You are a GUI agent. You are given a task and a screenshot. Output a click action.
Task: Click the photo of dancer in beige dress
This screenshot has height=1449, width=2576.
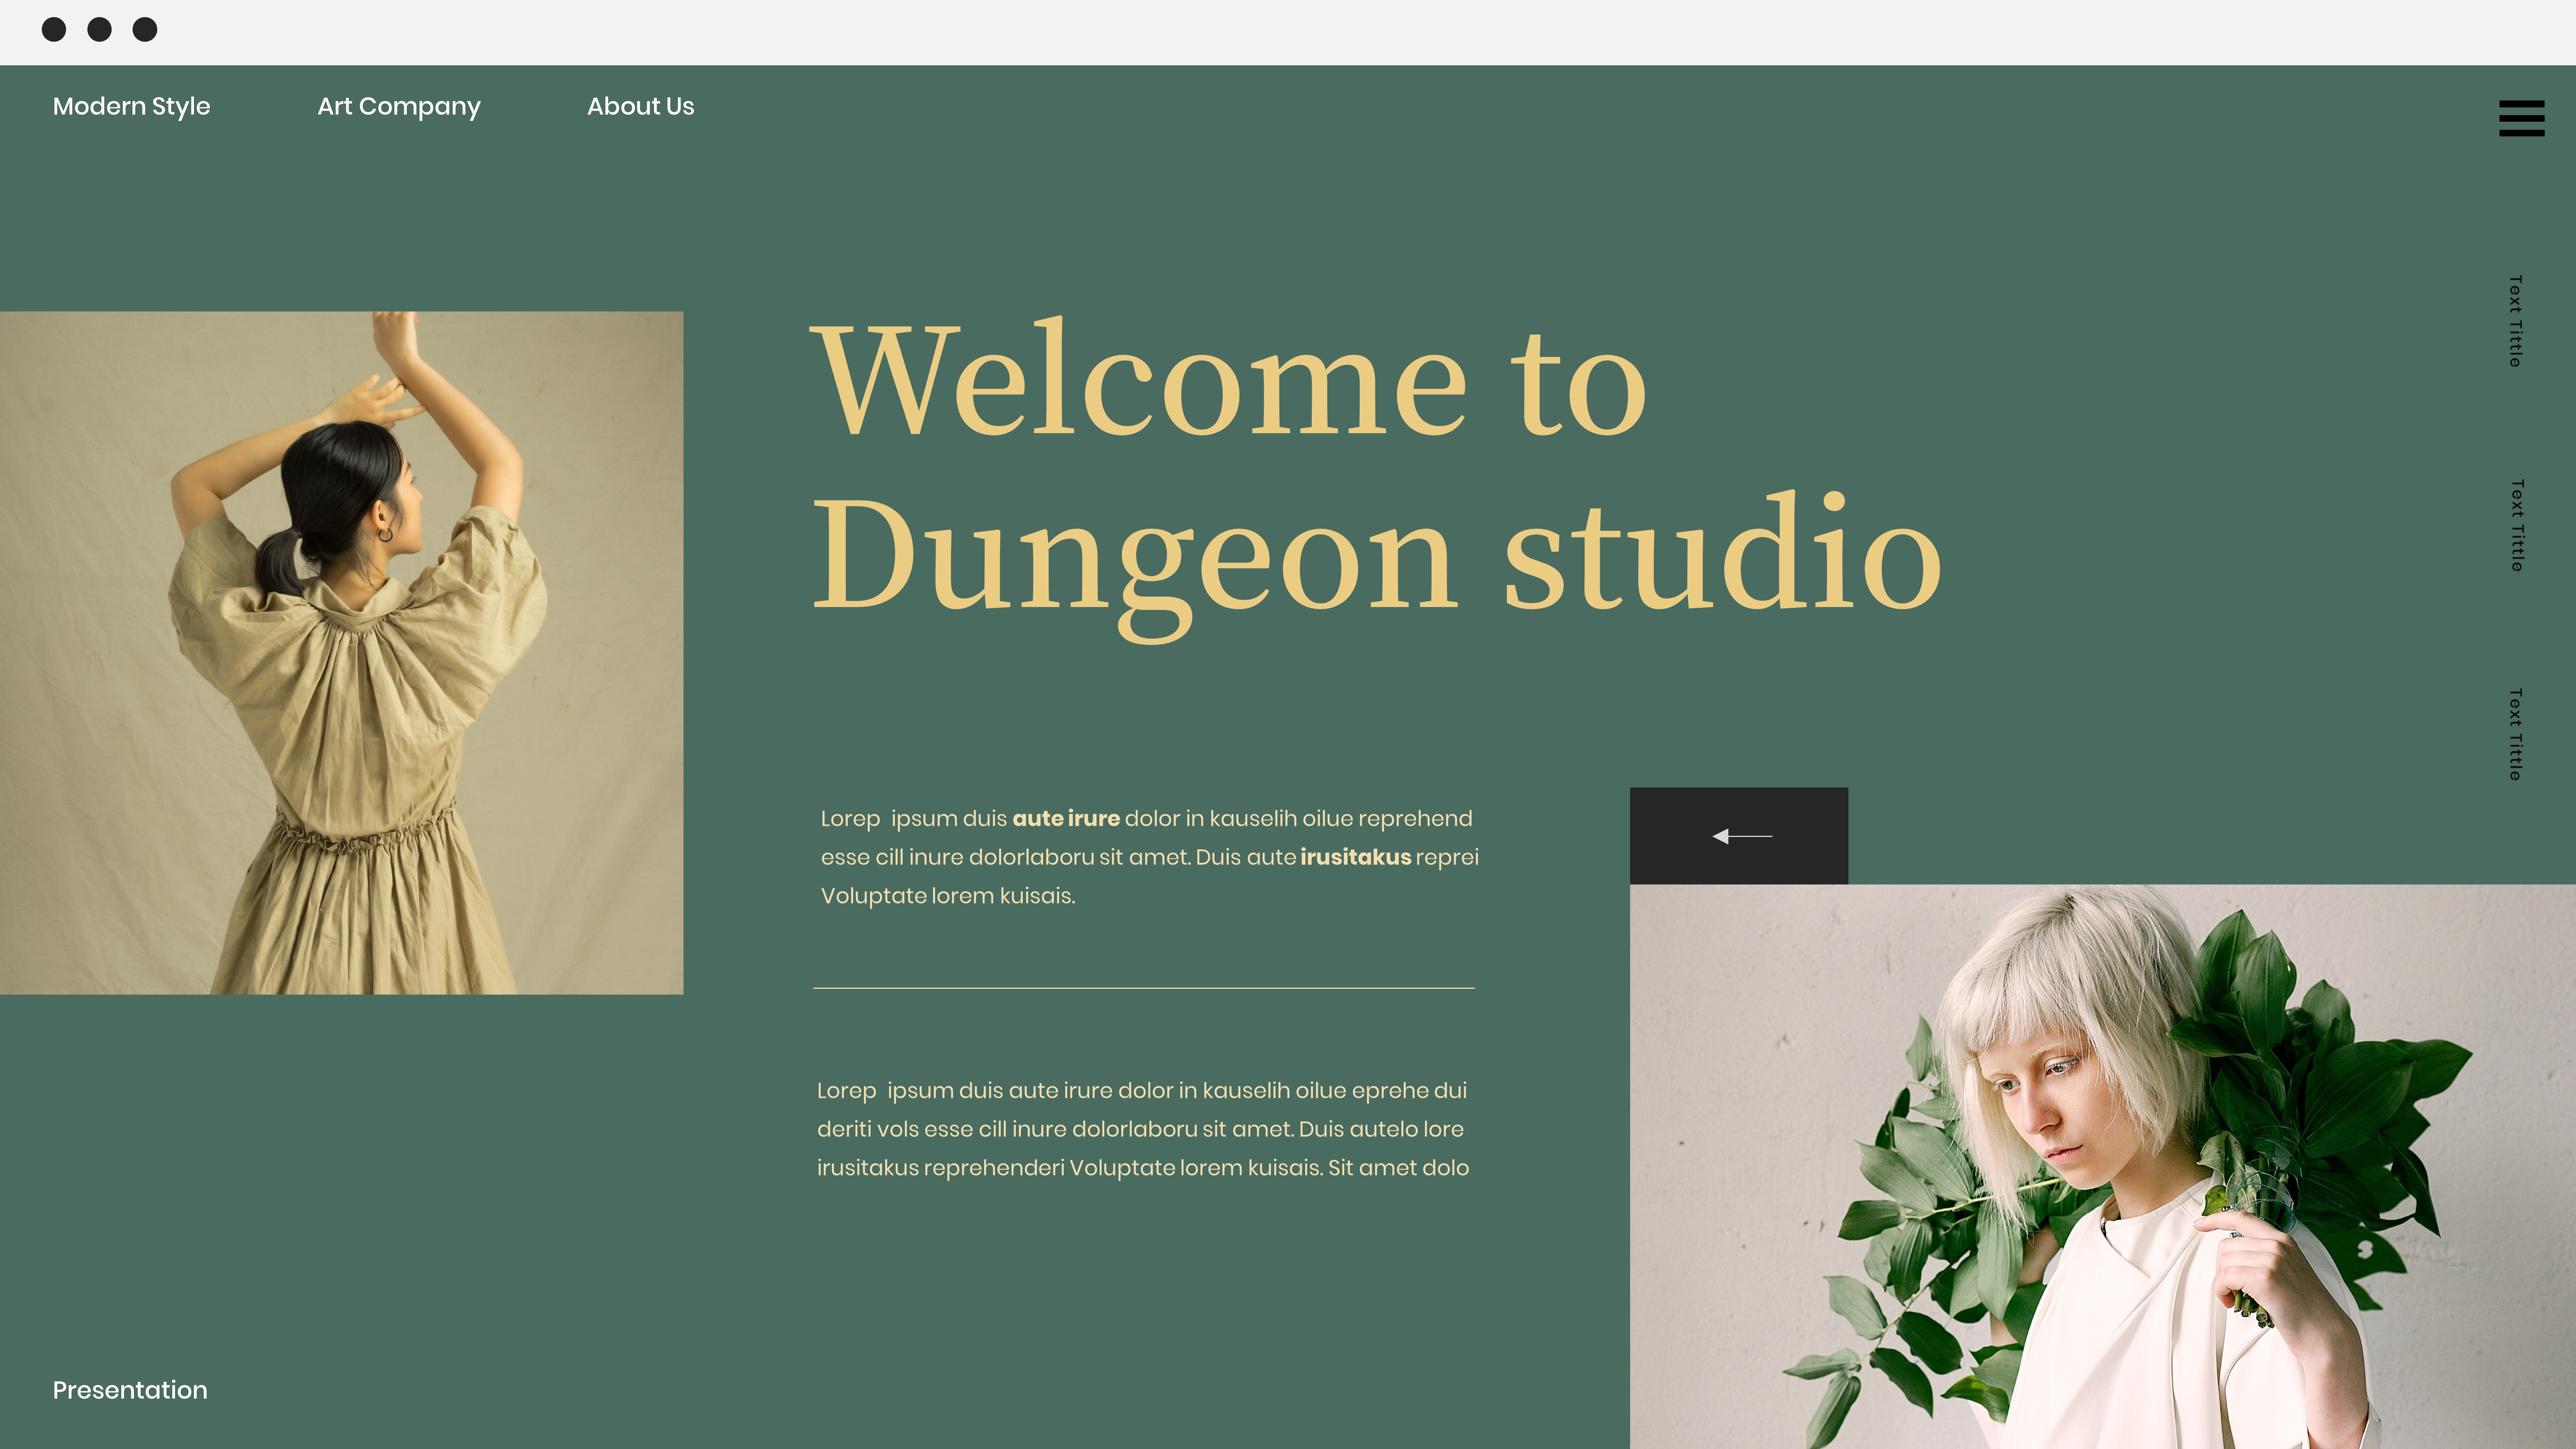[x=341, y=652]
